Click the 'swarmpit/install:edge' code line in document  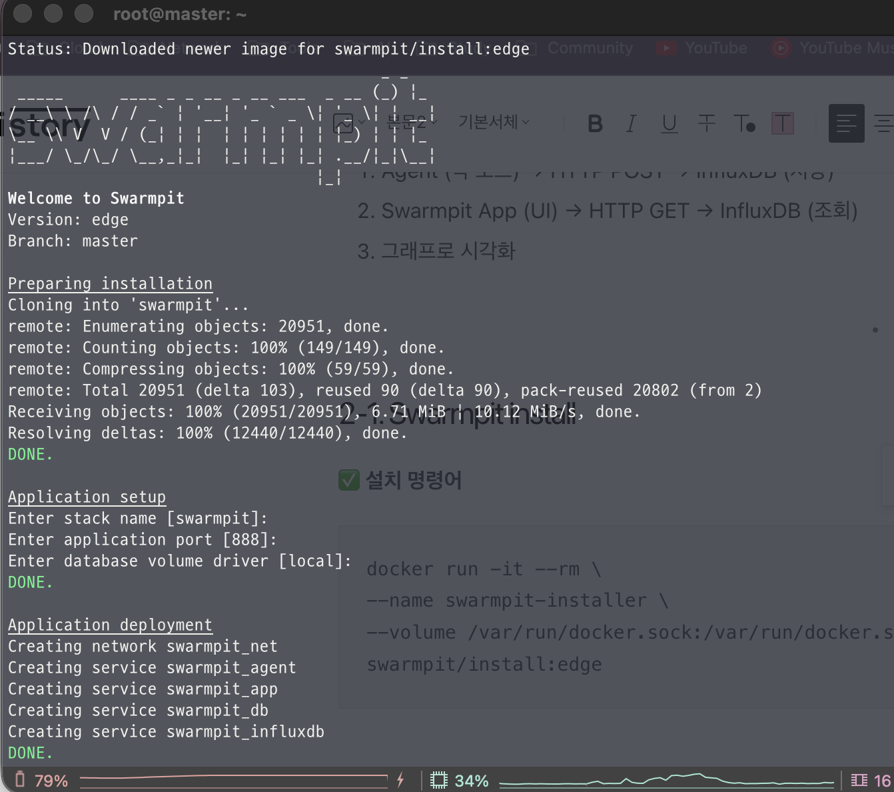pos(484,665)
